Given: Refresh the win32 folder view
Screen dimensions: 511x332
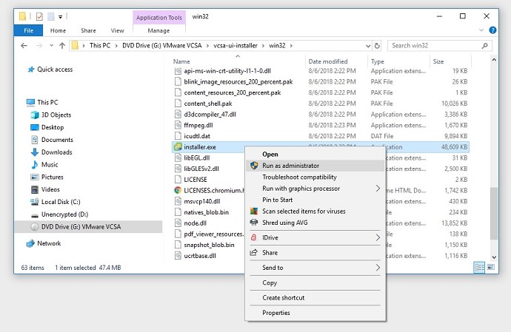Looking at the screenshot, I should pos(377,46).
